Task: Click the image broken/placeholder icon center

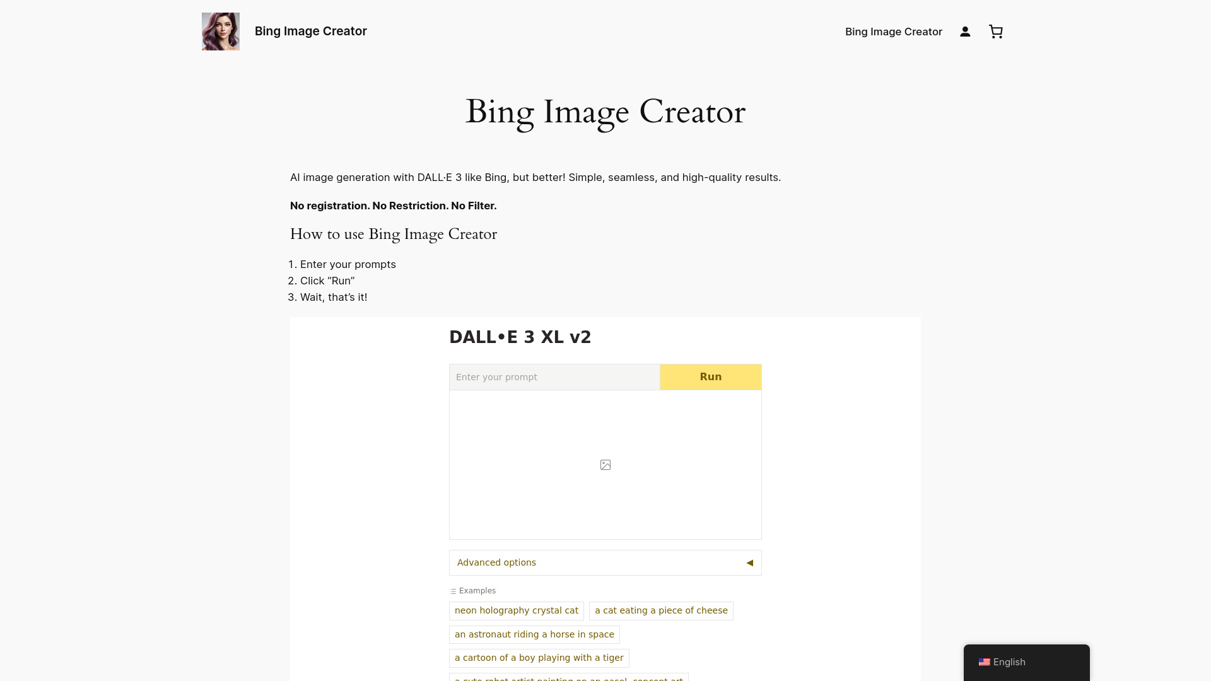Action: click(x=605, y=464)
